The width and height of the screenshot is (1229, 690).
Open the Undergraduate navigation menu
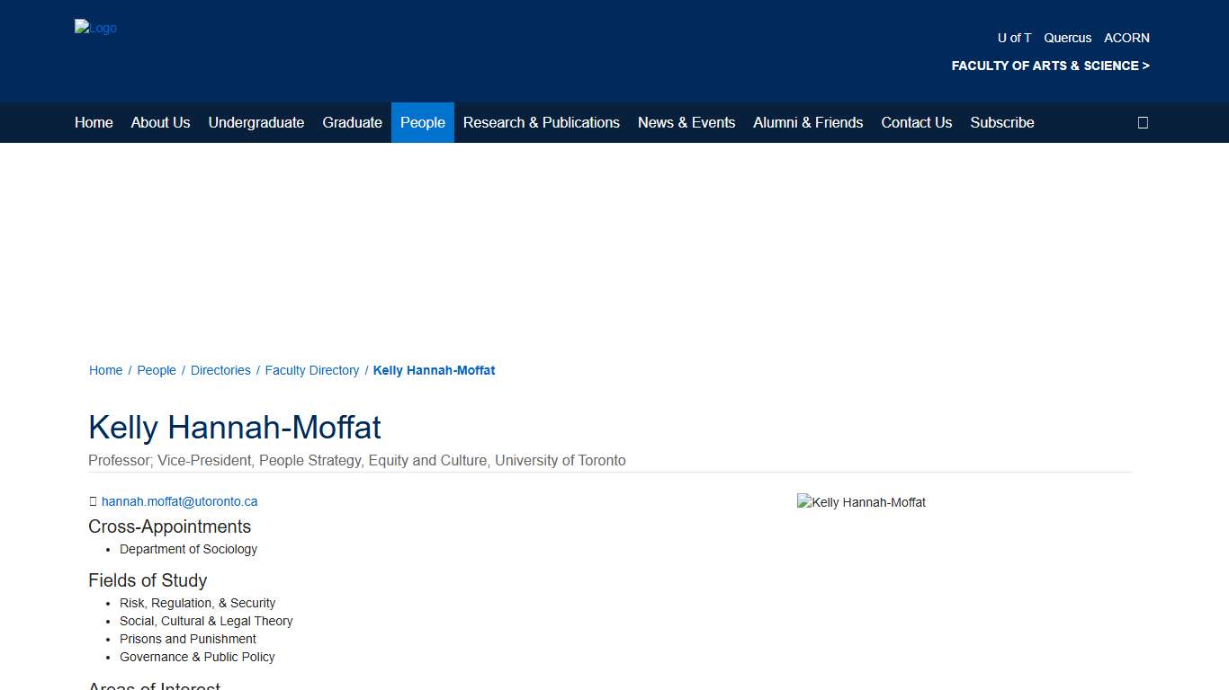click(256, 122)
